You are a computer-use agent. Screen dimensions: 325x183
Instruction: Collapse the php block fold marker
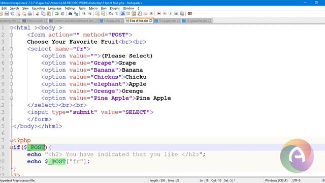tap(11, 140)
